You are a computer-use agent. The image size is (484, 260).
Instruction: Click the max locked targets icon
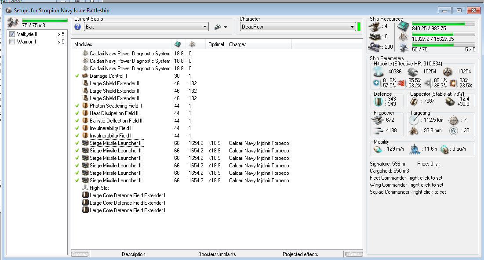point(453,120)
